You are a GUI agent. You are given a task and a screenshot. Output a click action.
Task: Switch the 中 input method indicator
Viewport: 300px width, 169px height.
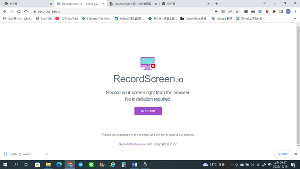270,164
